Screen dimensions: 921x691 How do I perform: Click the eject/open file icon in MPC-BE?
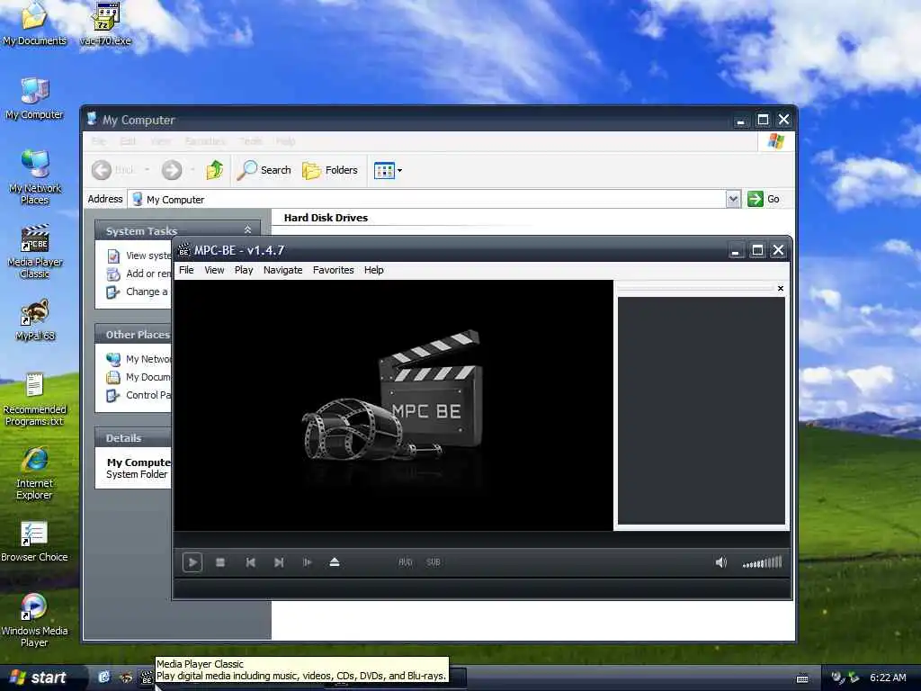click(335, 562)
